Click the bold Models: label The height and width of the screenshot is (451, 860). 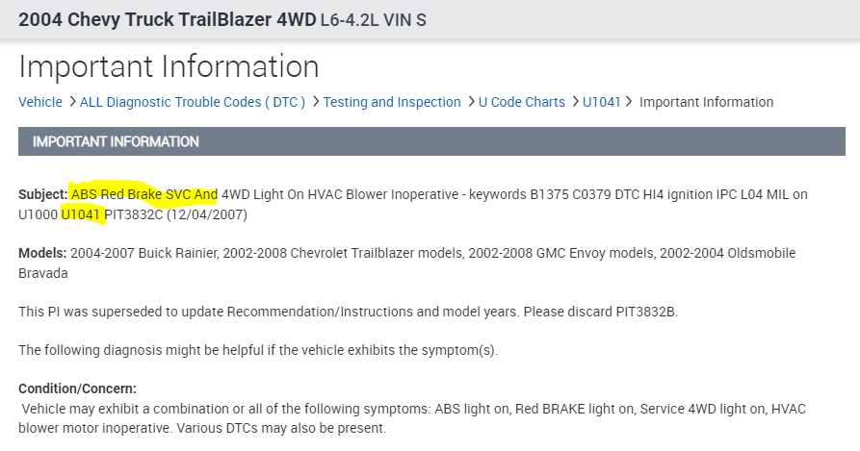pos(41,253)
